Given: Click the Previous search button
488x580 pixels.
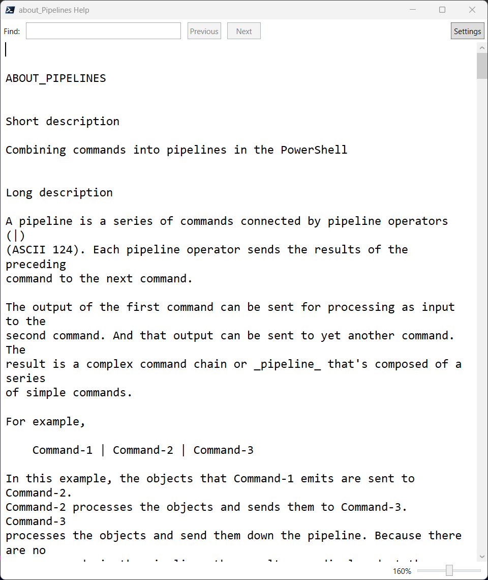Looking at the screenshot, I should pos(204,31).
